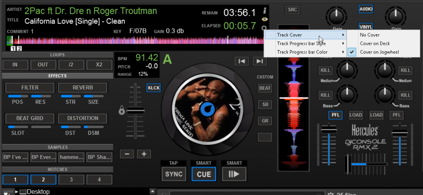Click the pause/play button on deck A

234,174
